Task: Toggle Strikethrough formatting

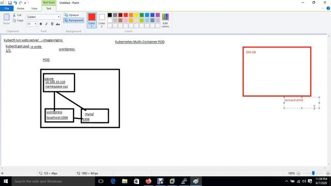Action: click(x=58, y=24)
